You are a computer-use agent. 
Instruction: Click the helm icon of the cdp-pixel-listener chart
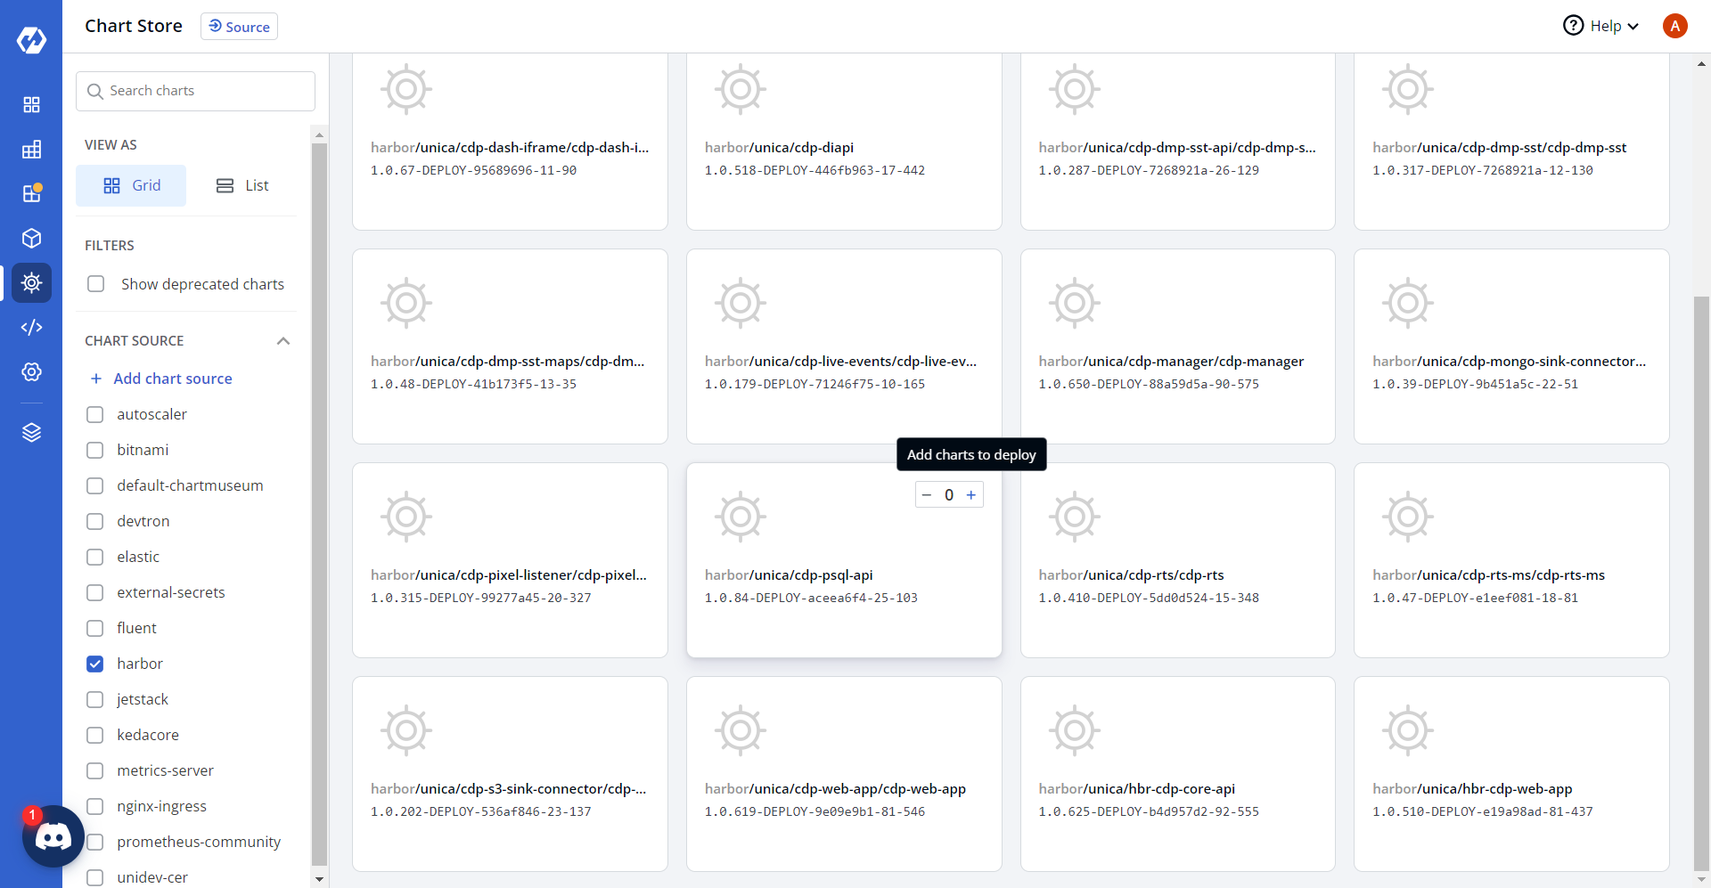406,517
